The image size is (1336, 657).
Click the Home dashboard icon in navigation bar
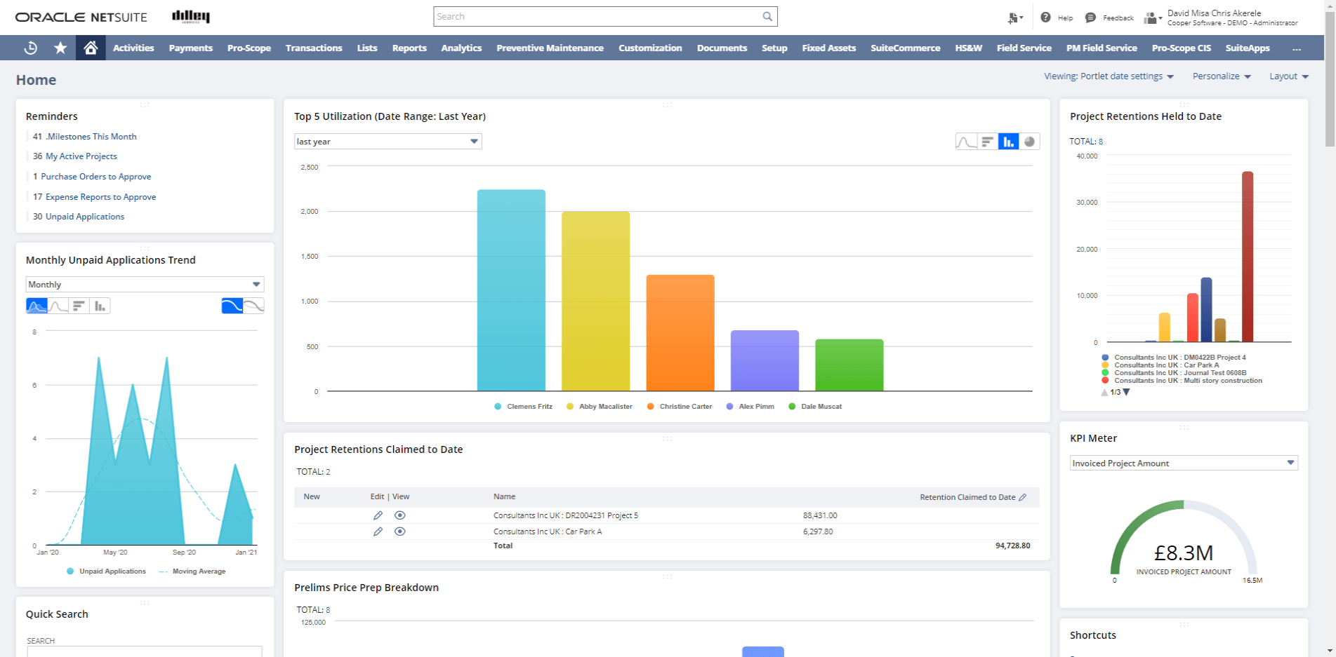pos(90,48)
